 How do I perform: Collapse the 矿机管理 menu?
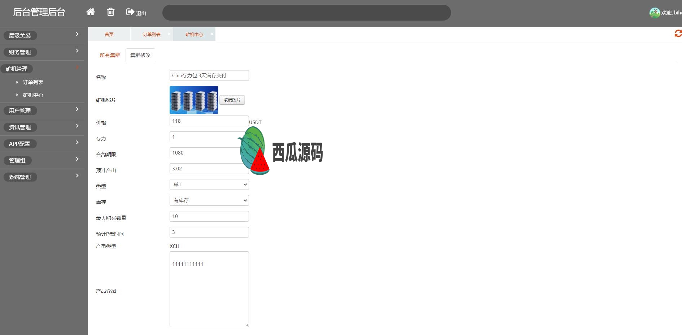coord(42,69)
